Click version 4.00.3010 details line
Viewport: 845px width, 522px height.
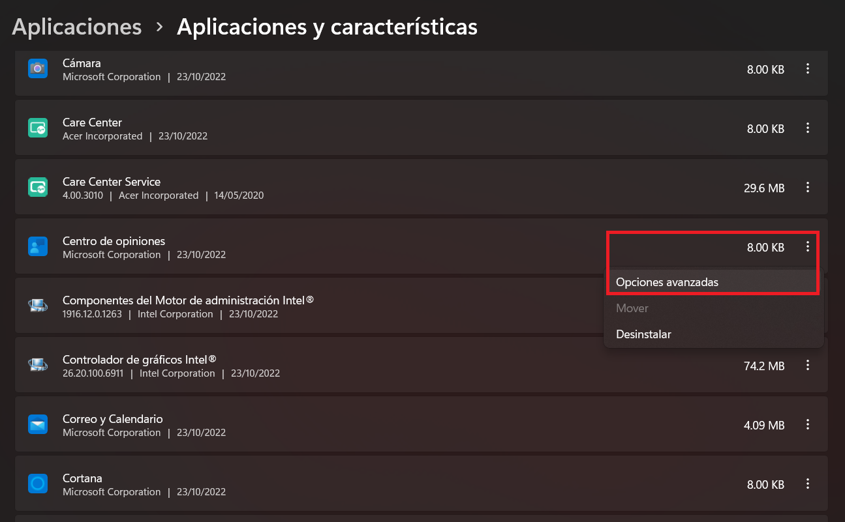point(163,196)
